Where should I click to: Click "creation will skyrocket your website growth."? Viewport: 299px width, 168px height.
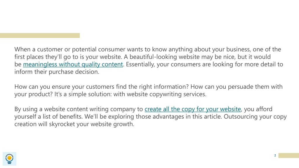pos(74,124)
